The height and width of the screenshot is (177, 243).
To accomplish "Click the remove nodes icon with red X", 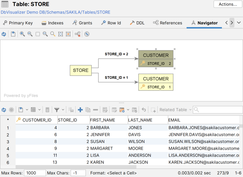I will 78,34.
